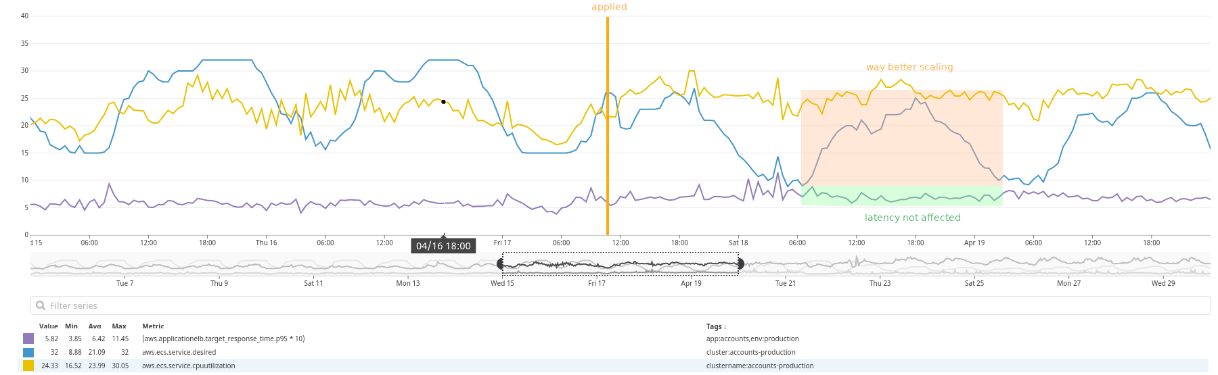
Task: Click the green "latency not affected" region
Action: click(901, 196)
